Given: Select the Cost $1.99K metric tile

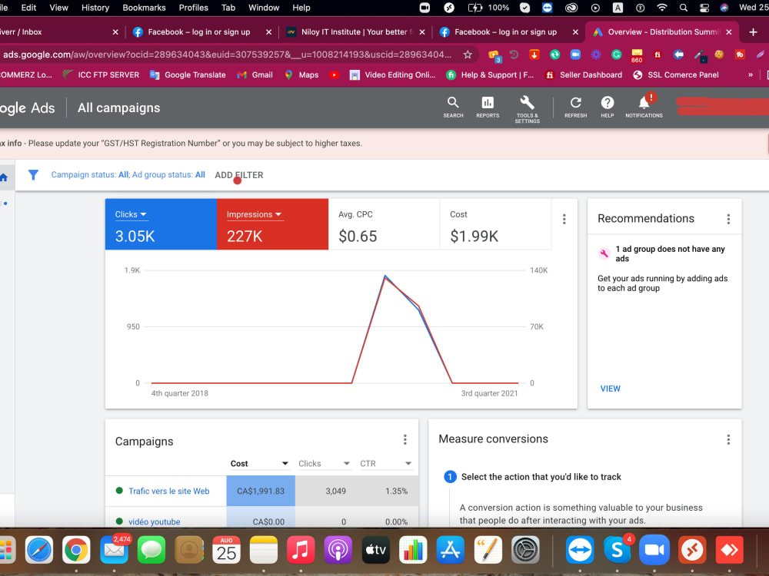Looking at the screenshot, I should (495, 224).
